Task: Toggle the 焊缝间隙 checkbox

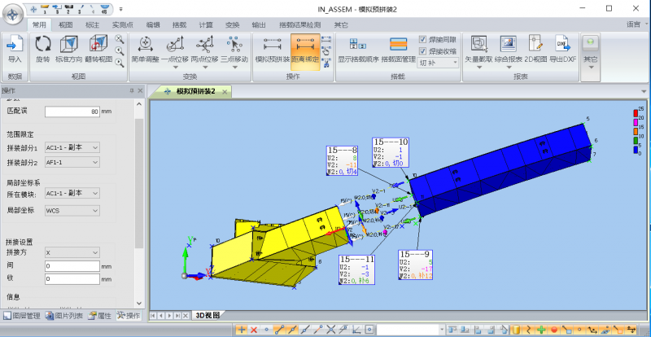Action: click(422, 40)
